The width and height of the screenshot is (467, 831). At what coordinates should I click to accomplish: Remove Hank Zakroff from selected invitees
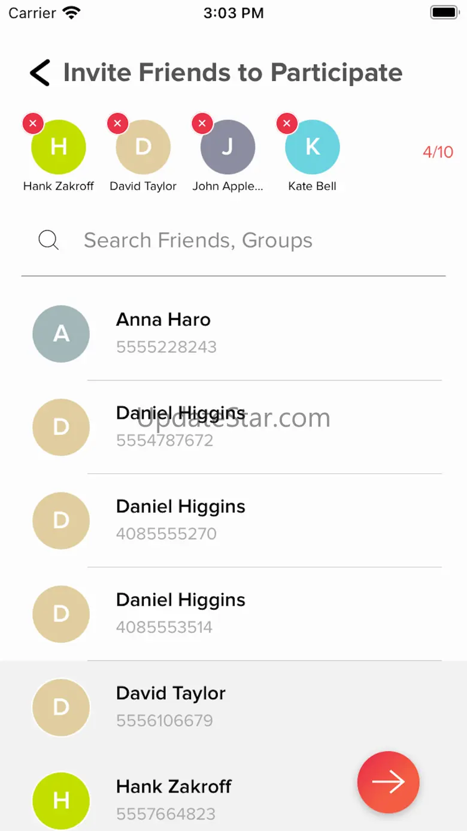tap(33, 124)
